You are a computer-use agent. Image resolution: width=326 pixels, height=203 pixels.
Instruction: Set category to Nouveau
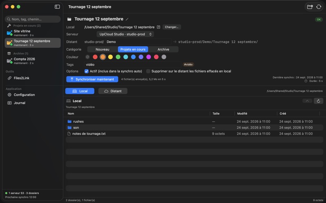[x=102, y=50]
